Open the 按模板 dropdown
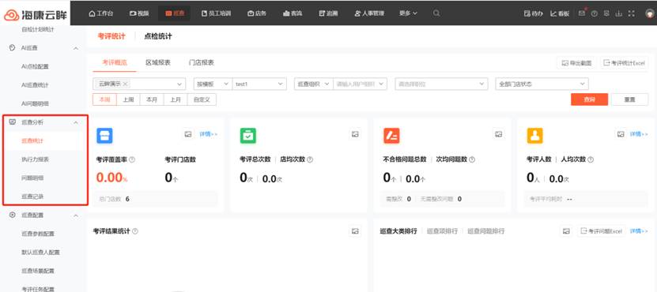 [x=213, y=84]
